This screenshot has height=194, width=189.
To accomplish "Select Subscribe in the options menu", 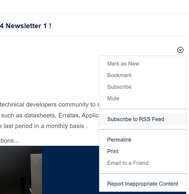I will click(x=119, y=87).
